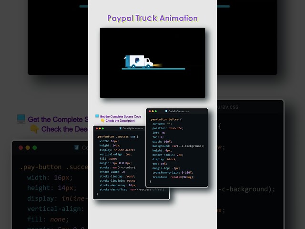Image resolution: width=305 pixels, height=229 pixels.
Task: Click the 'top: 0;' line
Action: tap(158, 137)
